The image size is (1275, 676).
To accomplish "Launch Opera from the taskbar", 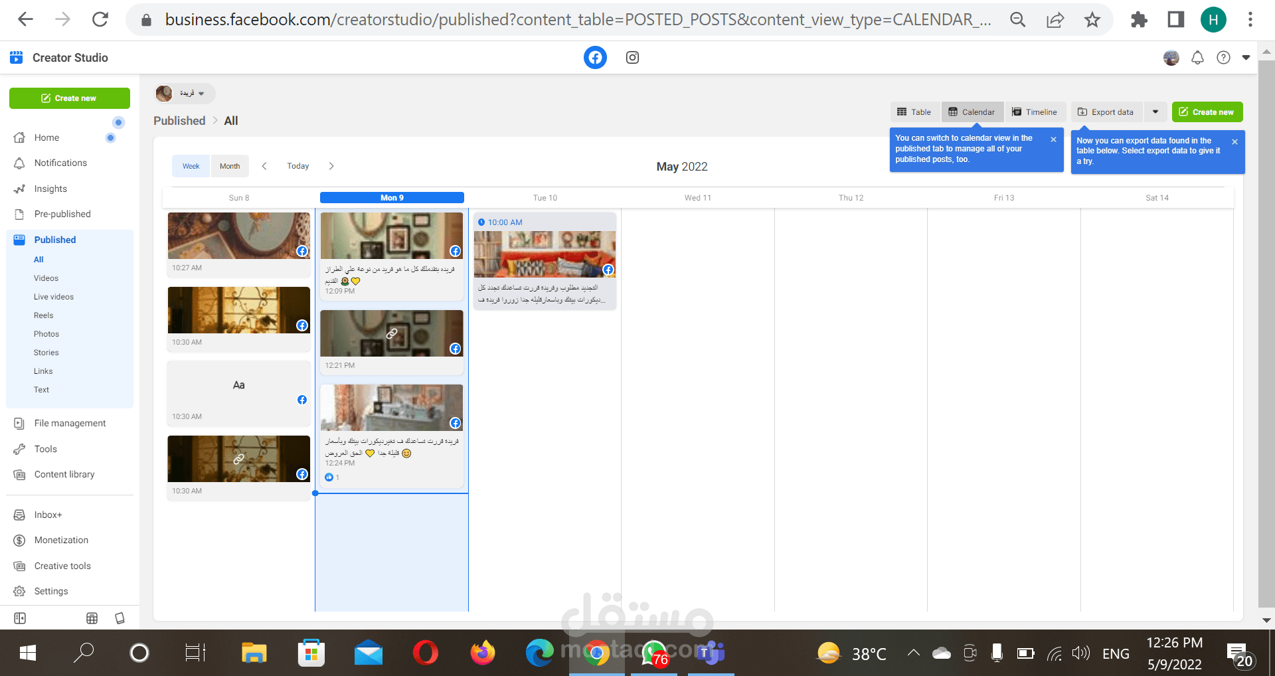I will coord(425,653).
